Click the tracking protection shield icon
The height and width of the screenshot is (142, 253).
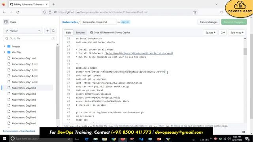[45, 12]
